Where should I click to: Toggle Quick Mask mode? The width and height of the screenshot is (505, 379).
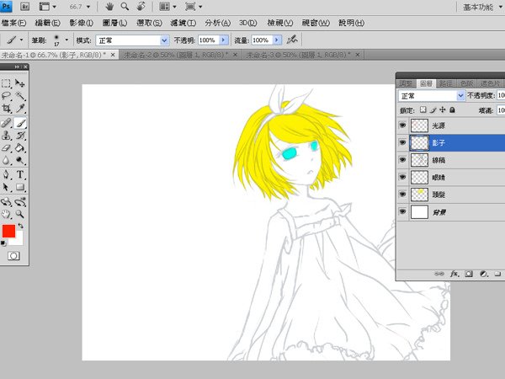point(13,256)
